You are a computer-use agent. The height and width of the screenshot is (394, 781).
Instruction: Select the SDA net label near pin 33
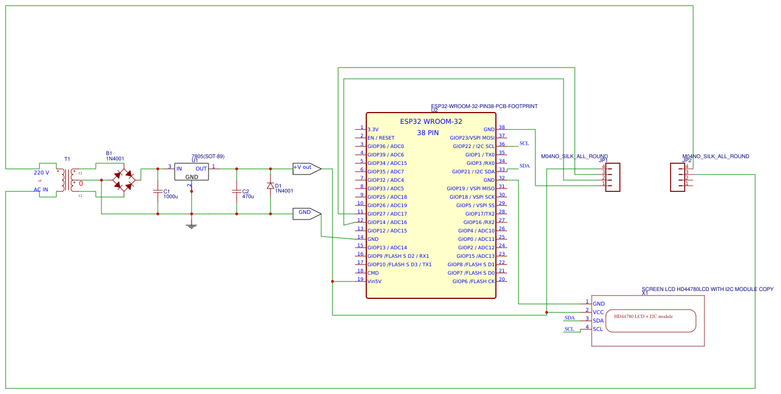[525, 166]
